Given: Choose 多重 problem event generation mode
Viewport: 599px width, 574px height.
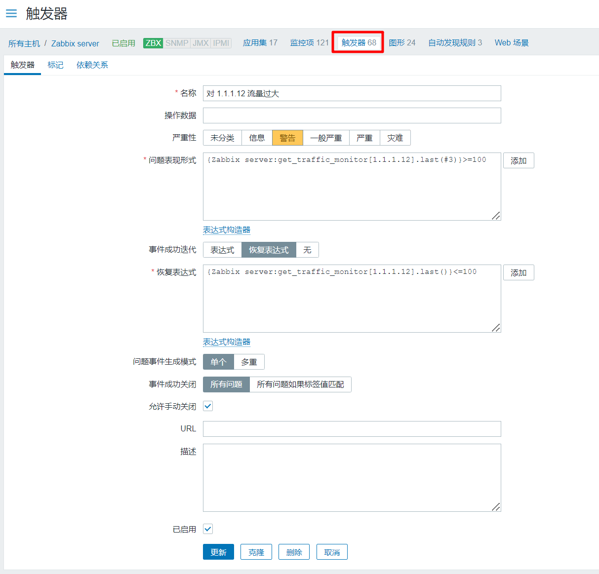Looking at the screenshot, I should tap(249, 362).
